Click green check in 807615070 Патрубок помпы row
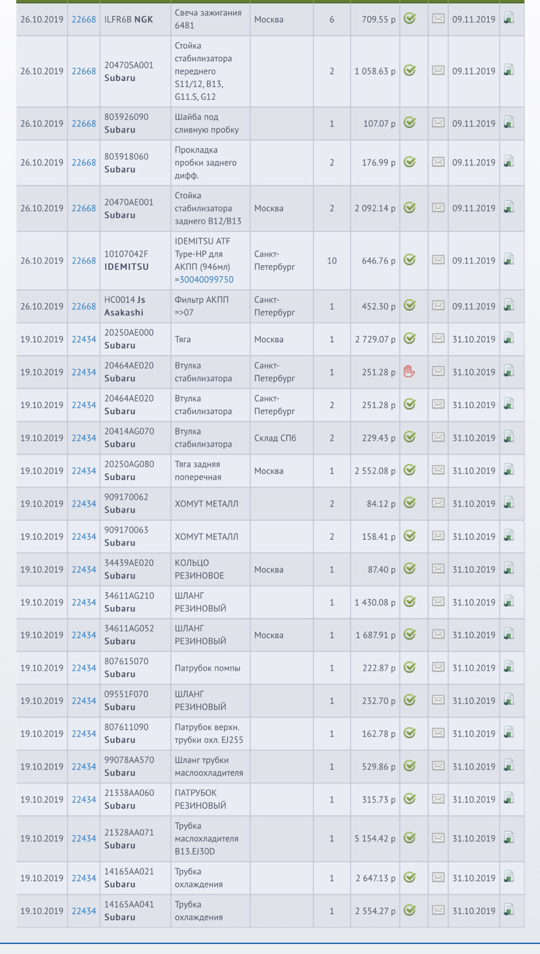This screenshot has height=954, width=540. pyautogui.click(x=409, y=668)
